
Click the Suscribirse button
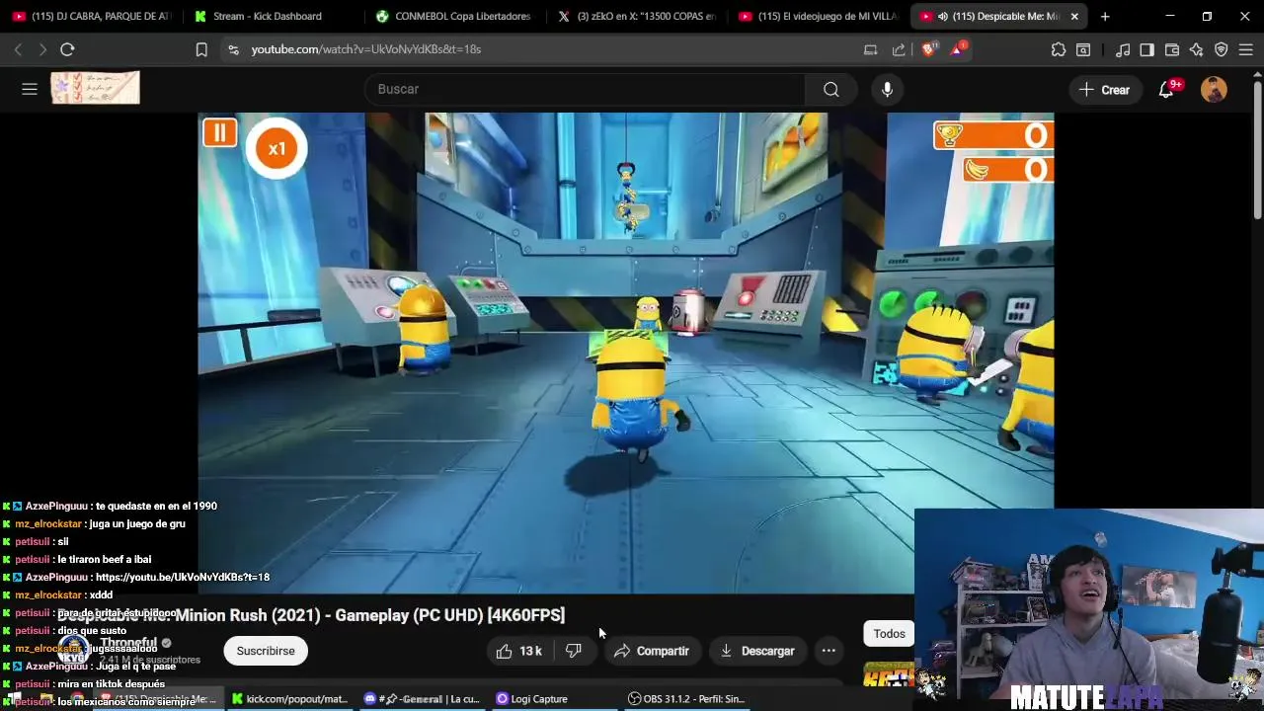[266, 651]
